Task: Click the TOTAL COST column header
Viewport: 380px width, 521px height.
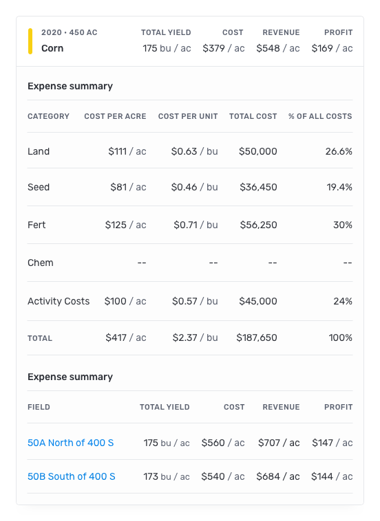Action: click(253, 116)
